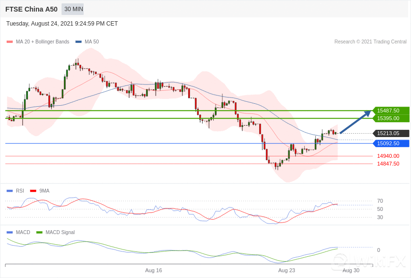Image resolution: width=411 pixels, height=278 pixels.
Task: Click the 30 MIN timeframe button
Action: click(x=73, y=9)
